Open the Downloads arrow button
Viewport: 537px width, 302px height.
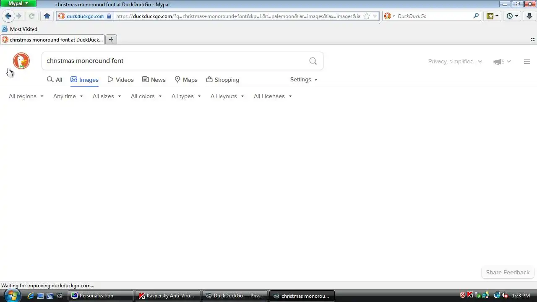[529, 16]
